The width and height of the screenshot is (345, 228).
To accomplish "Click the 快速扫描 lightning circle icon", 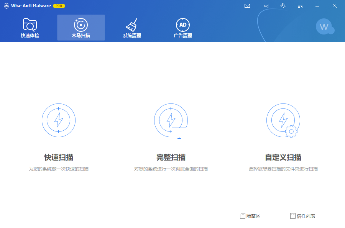I will coord(59,120).
